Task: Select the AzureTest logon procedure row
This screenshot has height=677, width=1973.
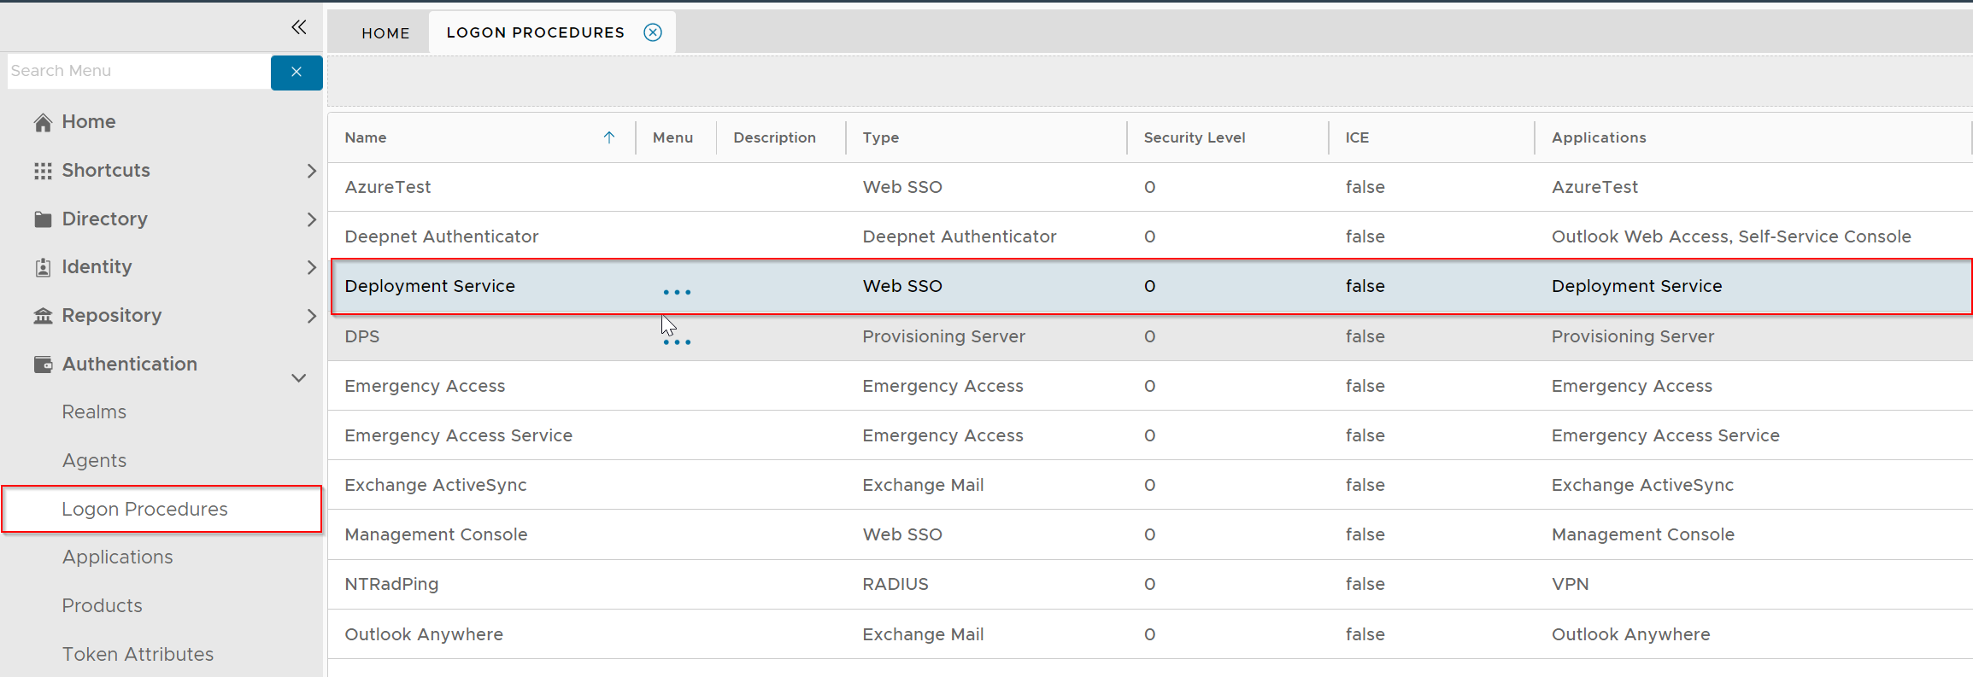Action: tap(388, 187)
